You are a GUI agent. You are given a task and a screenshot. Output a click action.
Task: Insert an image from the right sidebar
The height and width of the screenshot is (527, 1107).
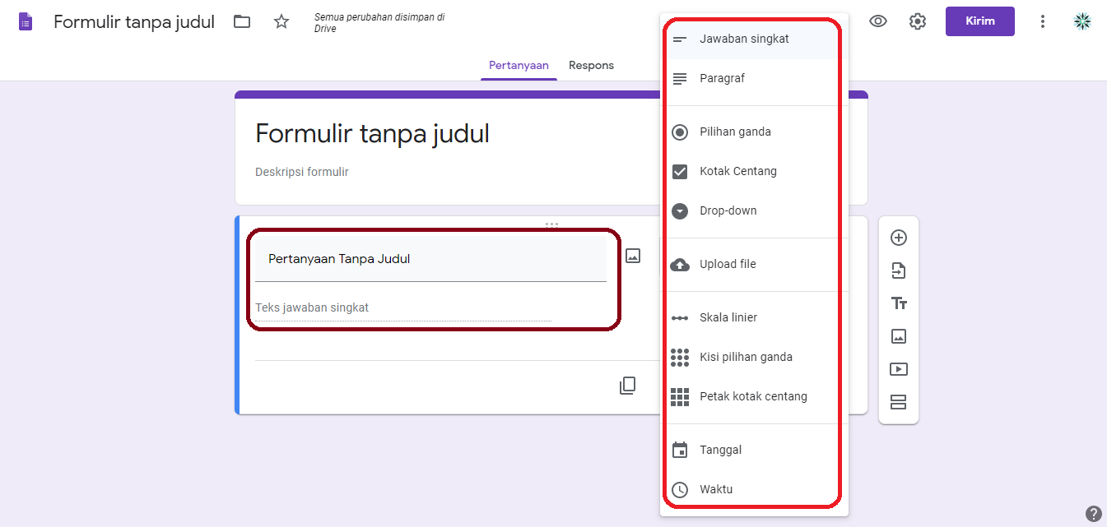(899, 335)
